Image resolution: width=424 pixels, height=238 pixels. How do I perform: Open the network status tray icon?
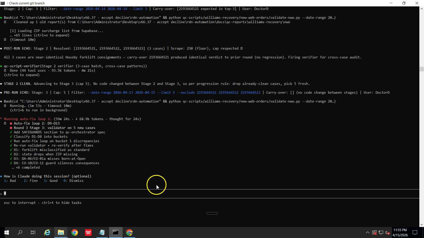(x=381, y=233)
